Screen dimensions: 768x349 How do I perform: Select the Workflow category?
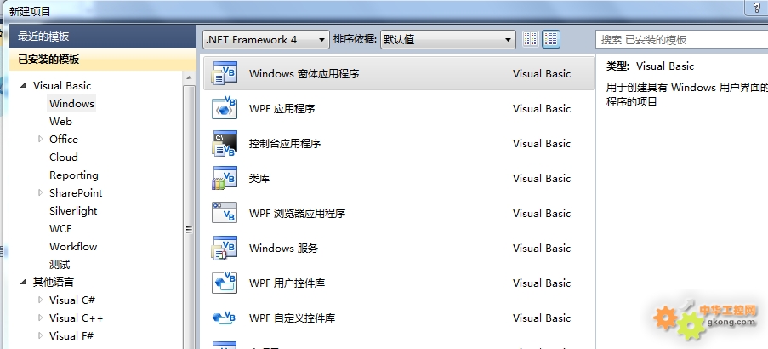click(73, 247)
